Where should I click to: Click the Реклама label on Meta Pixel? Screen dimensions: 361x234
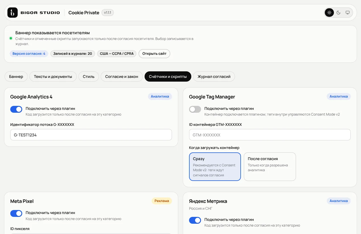click(x=162, y=201)
